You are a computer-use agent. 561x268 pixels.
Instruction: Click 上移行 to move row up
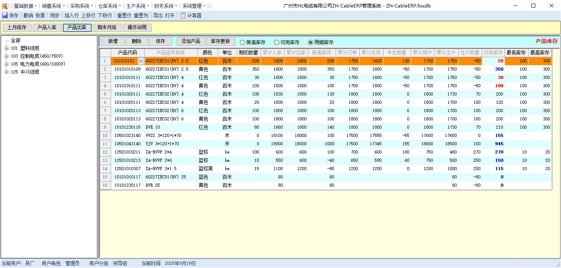(x=88, y=16)
